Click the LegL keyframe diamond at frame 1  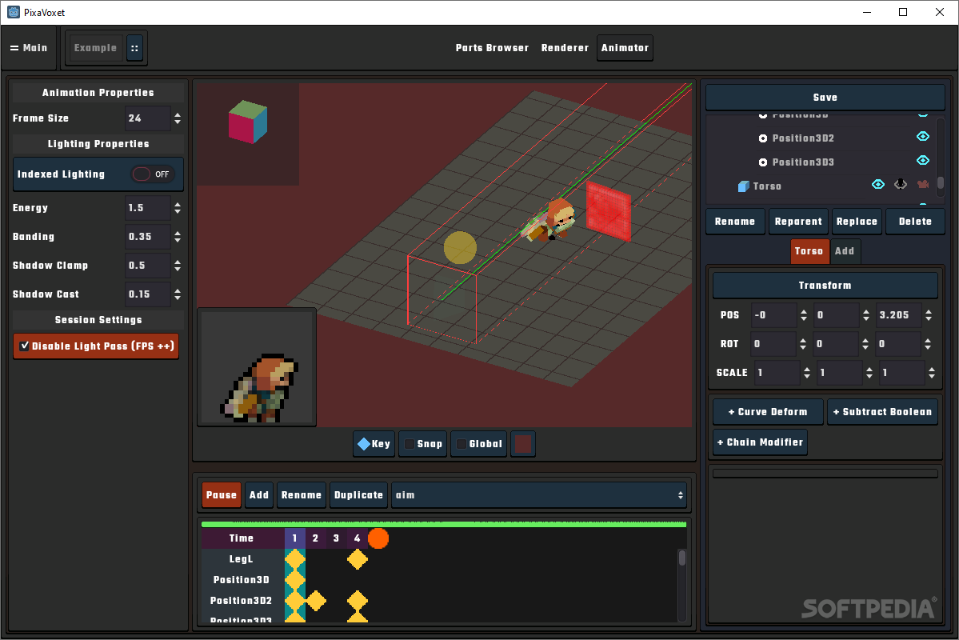click(x=295, y=559)
